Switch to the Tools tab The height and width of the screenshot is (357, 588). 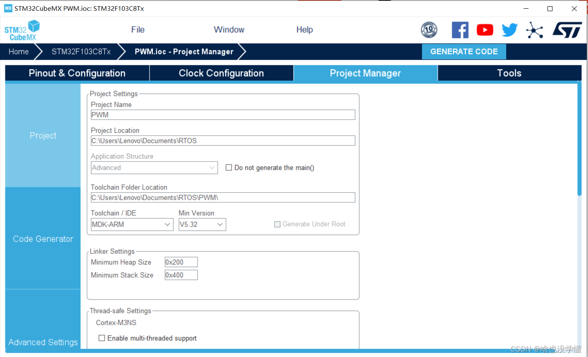point(509,73)
